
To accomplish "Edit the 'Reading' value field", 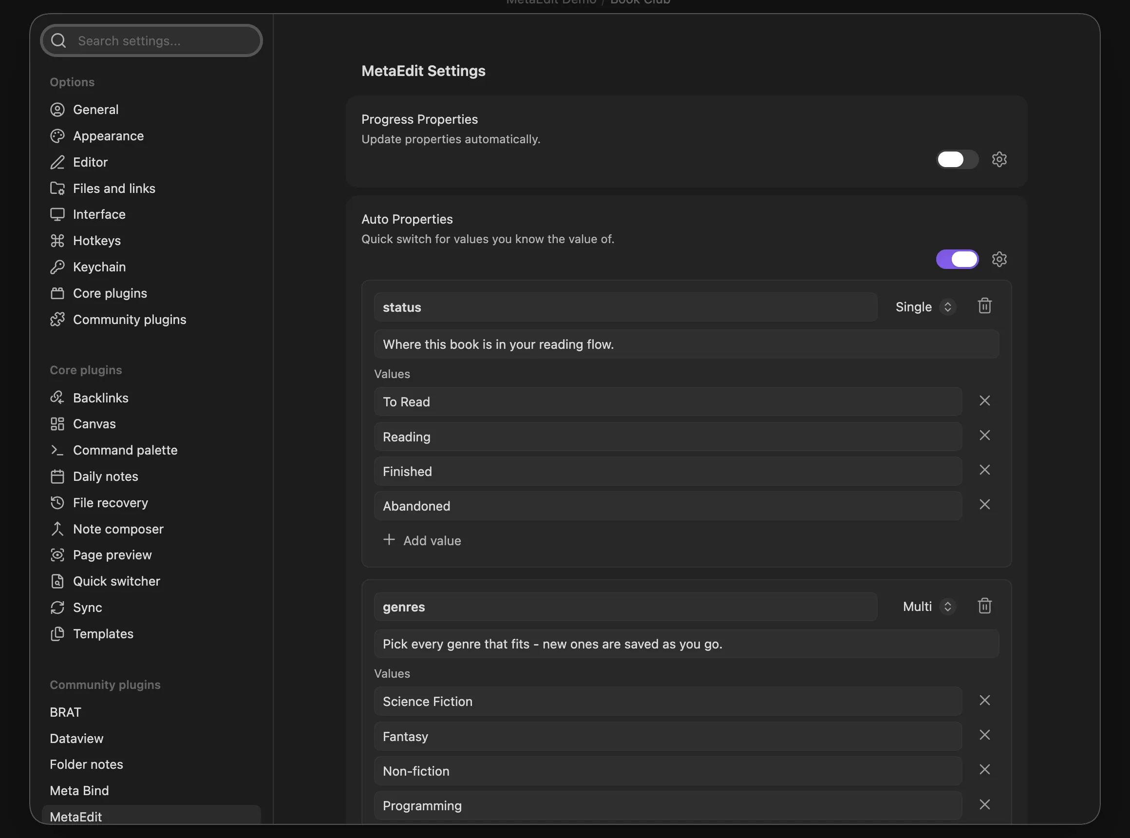I will [x=668, y=437].
